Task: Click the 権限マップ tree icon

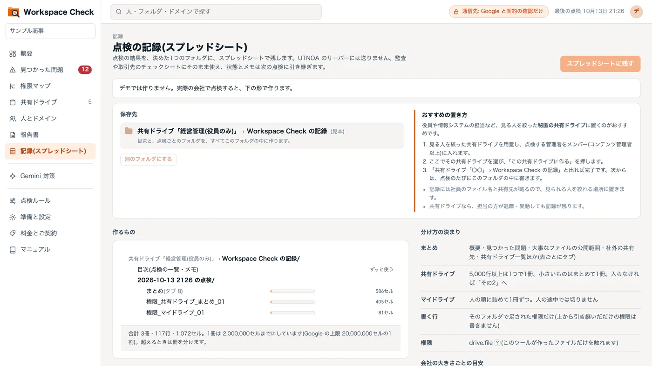Action: pos(13,86)
